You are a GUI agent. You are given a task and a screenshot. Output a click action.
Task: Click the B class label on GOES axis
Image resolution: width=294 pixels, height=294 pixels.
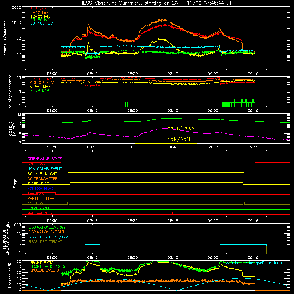coord(20,134)
